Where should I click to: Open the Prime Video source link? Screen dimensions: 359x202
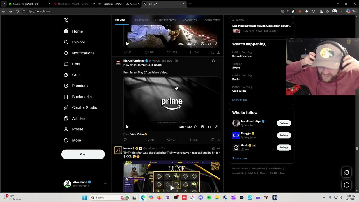[138, 134]
